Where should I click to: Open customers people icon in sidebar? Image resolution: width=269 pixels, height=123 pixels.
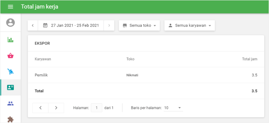10,104
